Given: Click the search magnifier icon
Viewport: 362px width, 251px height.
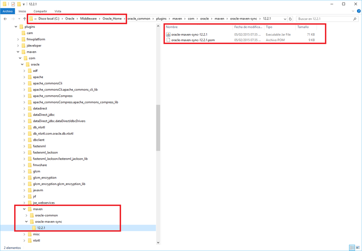Looking at the screenshot, I should [x=355, y=19].
